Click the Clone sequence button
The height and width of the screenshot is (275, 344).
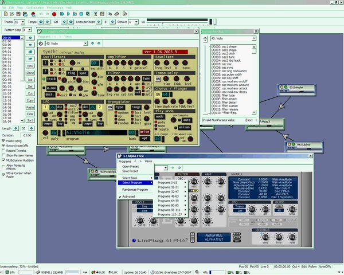pos(30,73)
